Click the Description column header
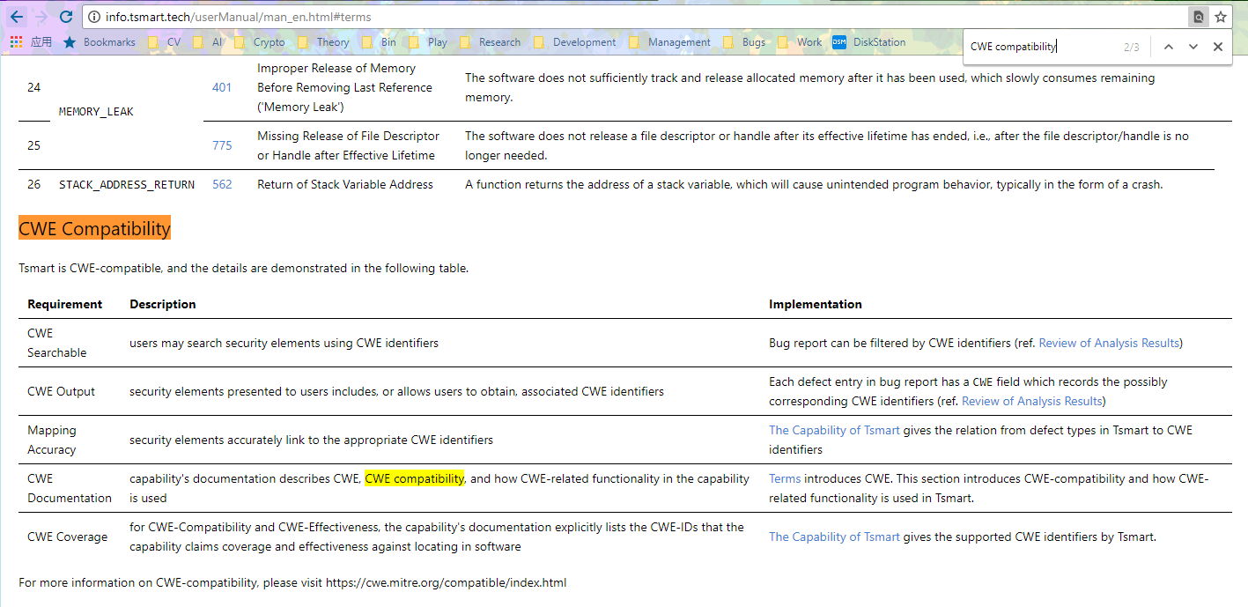 click(163, 304)
